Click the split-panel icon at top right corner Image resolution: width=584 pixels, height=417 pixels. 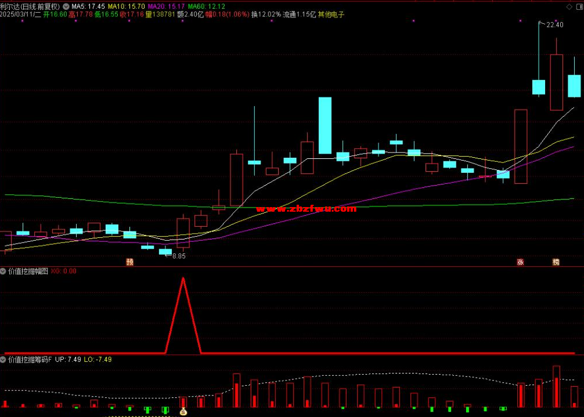click(579, 7)
